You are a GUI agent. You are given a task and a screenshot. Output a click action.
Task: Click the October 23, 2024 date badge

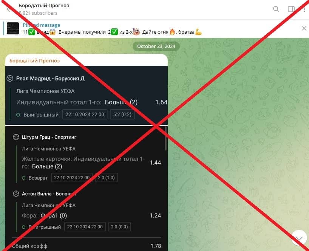tap(156, 46)
